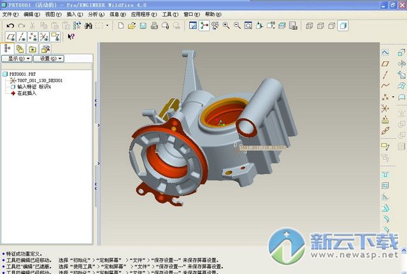Viewport: 407px width, 274px height.
Task: Open the 显示 dropdown in model tree
Action: coord(17,59)
